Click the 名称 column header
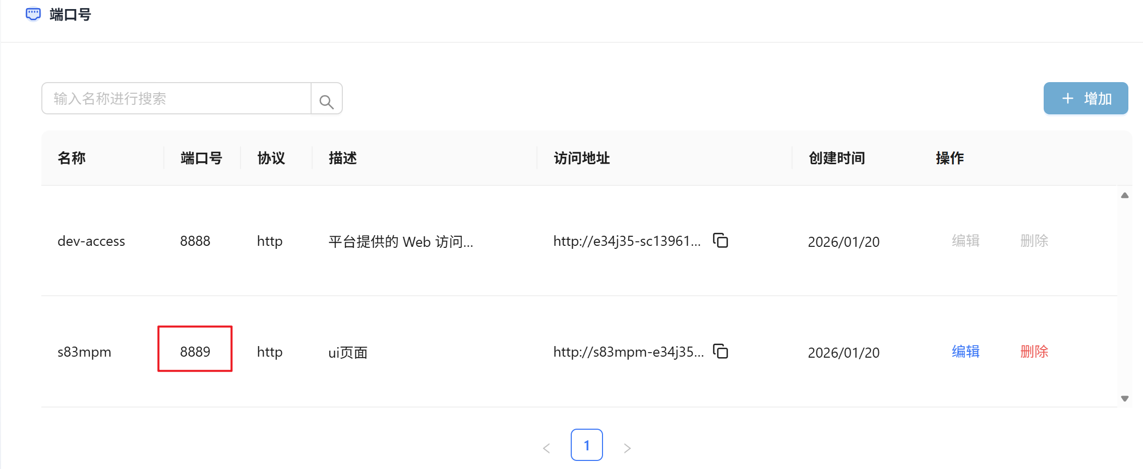Screen dimensions: 1143x469 [72, 158]
